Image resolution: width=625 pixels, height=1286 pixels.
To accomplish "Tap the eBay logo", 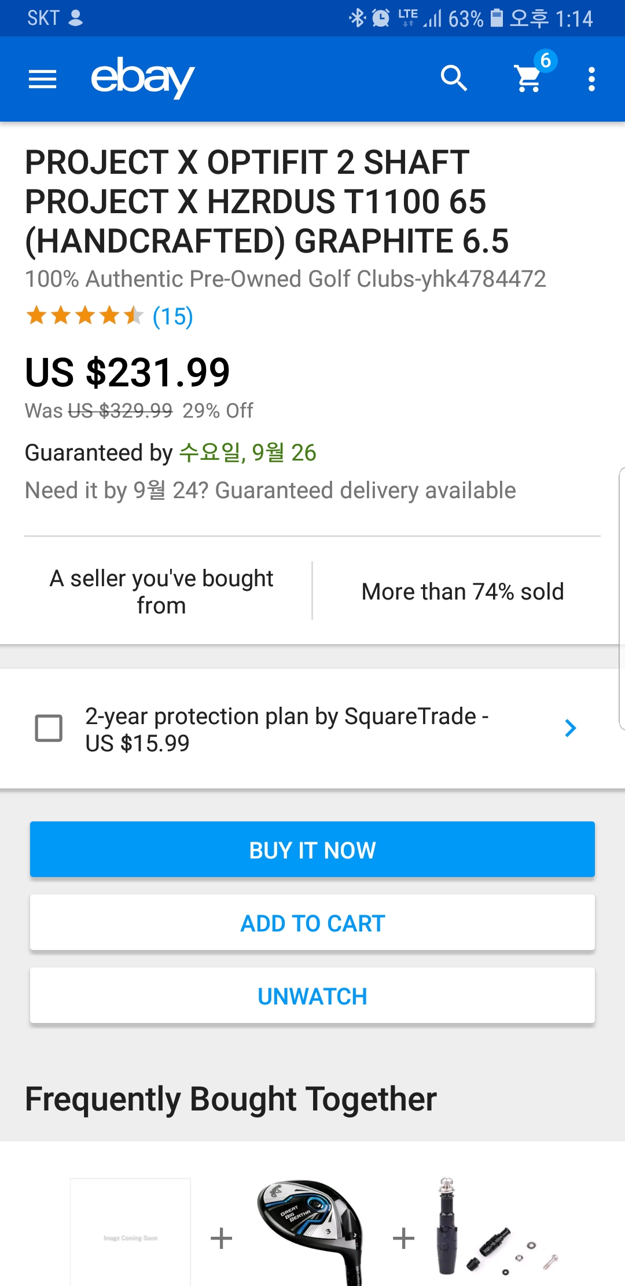I will [x=142, y=78].
